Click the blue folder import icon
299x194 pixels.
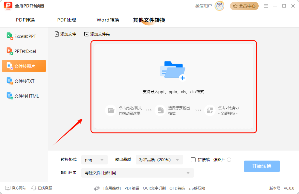tap(173, 71)
